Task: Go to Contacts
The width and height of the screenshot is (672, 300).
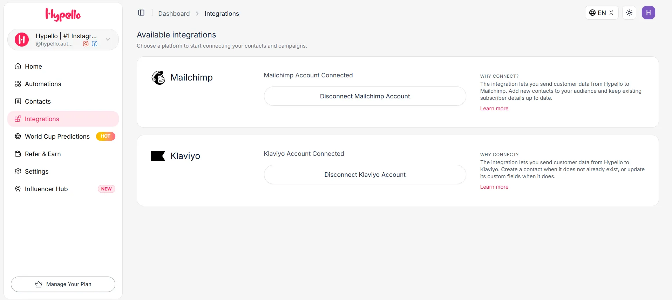Action: pyautogui.click(x=63, y=102)
